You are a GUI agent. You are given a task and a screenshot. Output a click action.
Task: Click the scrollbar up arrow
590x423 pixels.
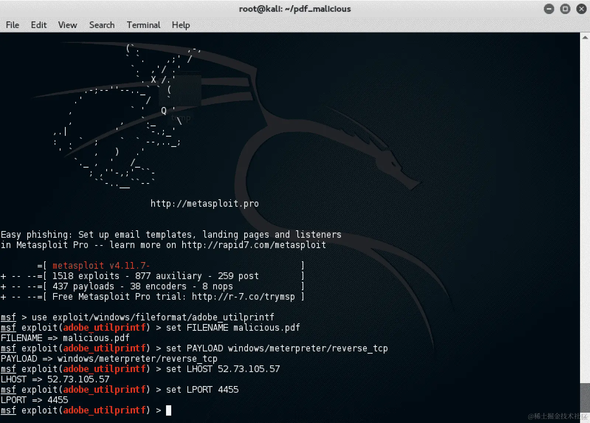585,37
